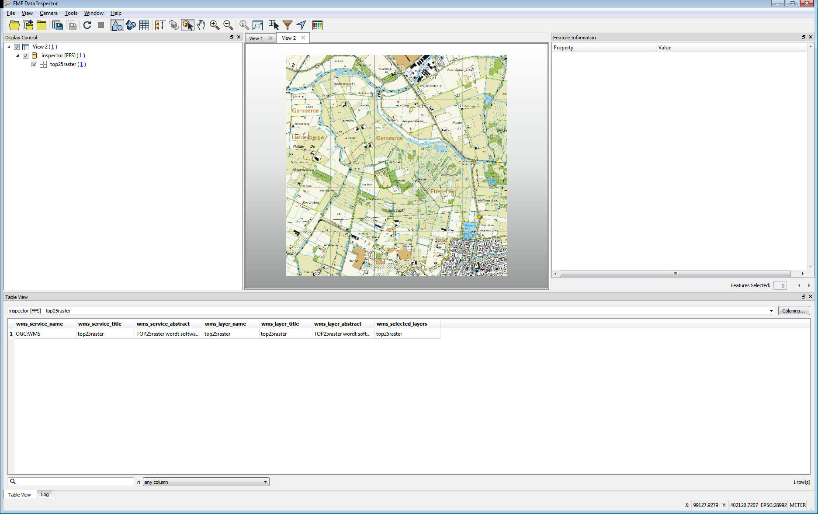Click the Measure Distances ruler icon
The image size is (818, 514).
pos(160,25)
